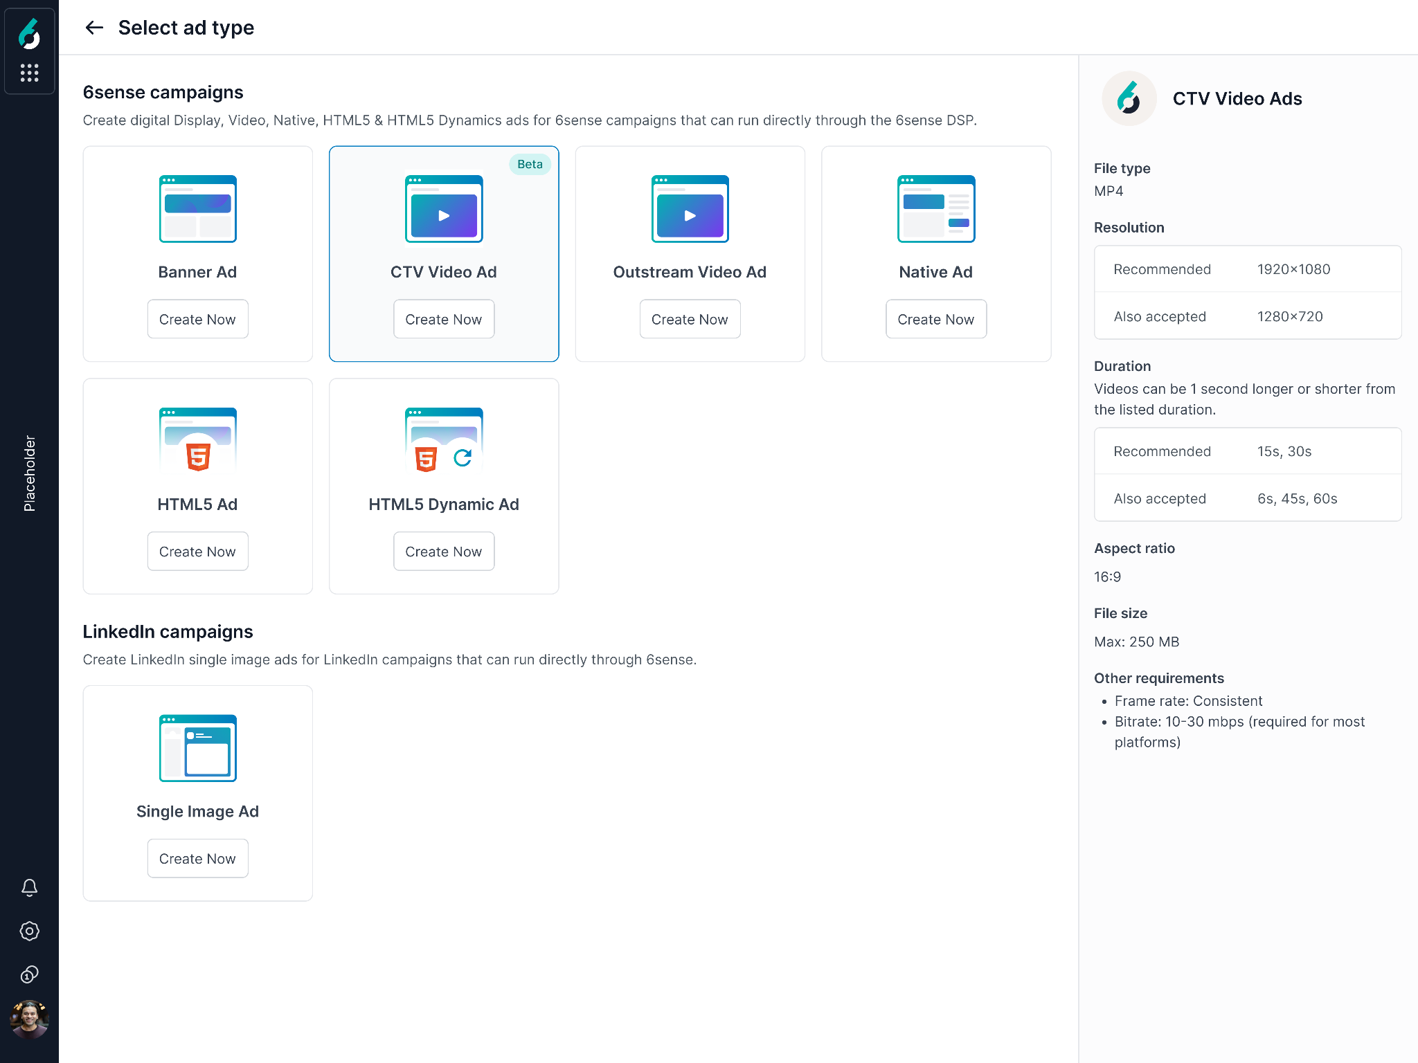Click the 16:9 aspect ratio value
This screenshot has height=1063, width=1418.
point(1108,576)
